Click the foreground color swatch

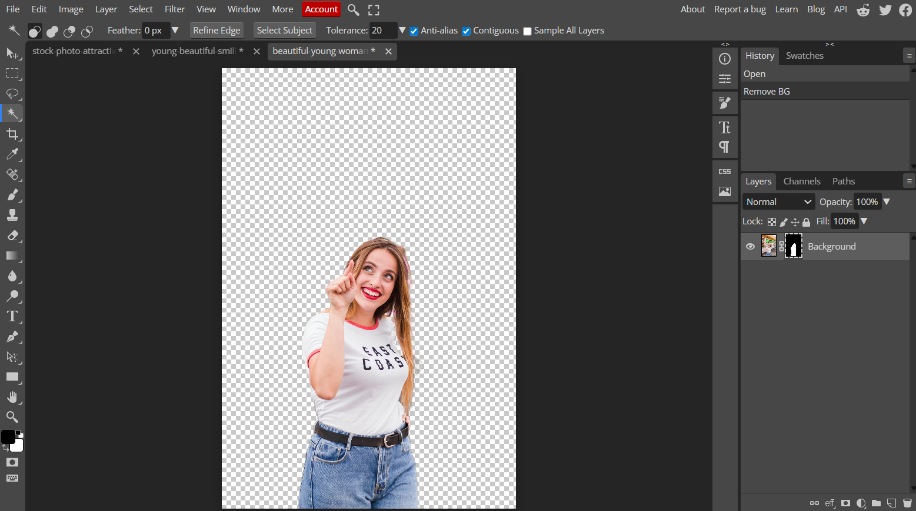point(8,435)
